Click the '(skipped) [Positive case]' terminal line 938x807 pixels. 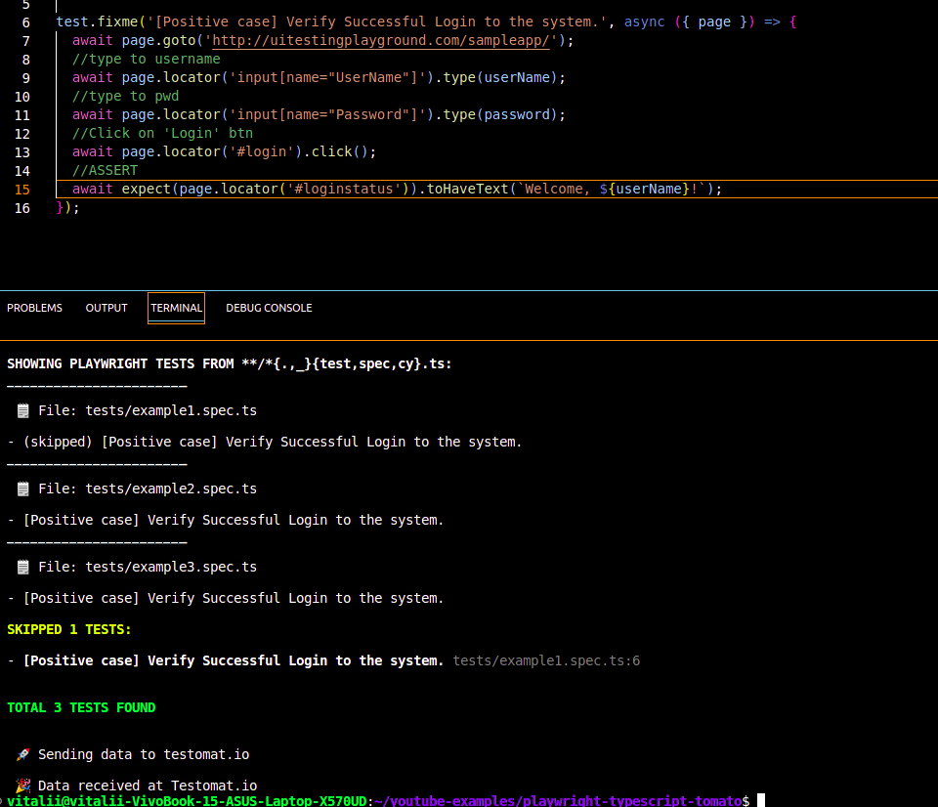(x=265, y=442)
